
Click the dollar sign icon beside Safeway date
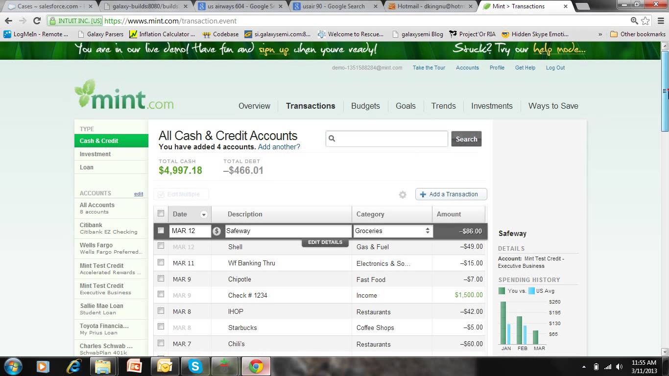tap(217, 231)
